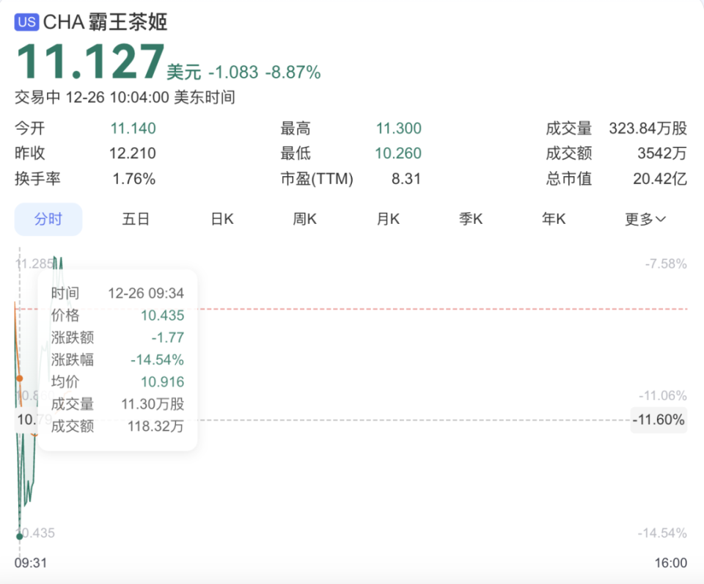Expand the 更多 chart options dropdown
This screenshot has height=584, width=704.
644,219
